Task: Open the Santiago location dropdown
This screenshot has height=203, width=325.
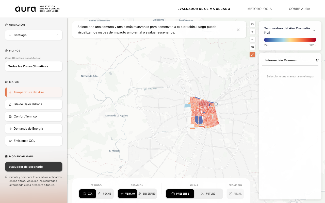Action: click(34, 35)
